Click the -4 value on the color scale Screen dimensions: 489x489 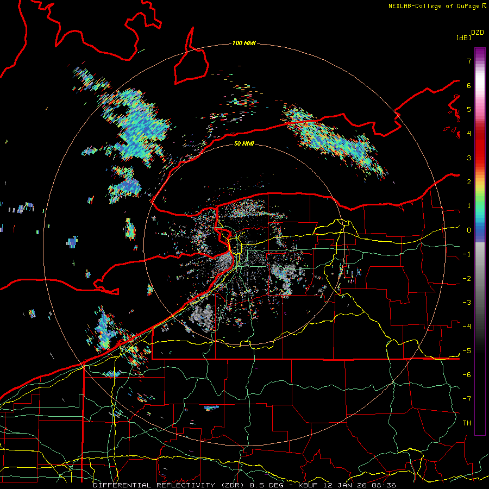coord(467,327)
